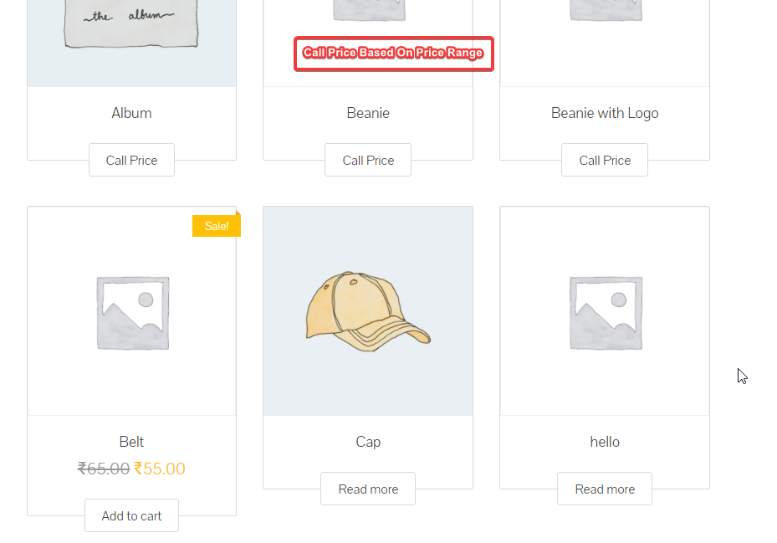
Task: Click the Belt sale price ₹55.00
Action: 160,469
